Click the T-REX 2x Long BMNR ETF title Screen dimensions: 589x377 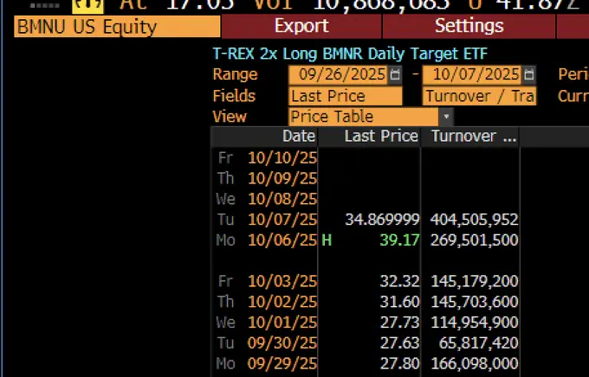(350, 54)
